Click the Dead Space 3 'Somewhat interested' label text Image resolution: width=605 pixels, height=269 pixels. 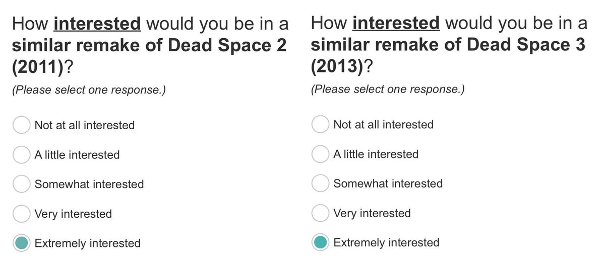point(388,184)
